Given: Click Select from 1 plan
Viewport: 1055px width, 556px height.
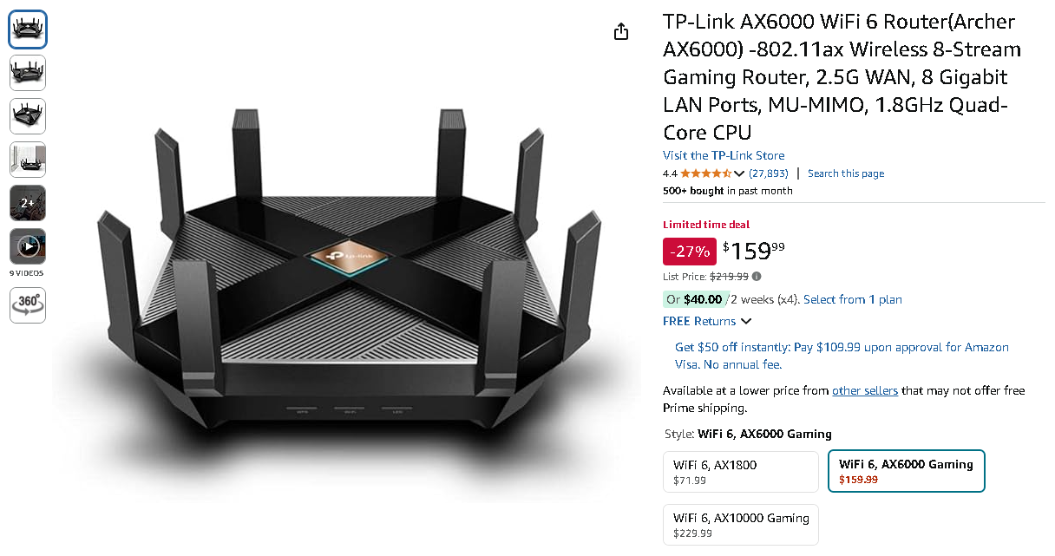Looking at the screenshot, I should pos(852,299).
